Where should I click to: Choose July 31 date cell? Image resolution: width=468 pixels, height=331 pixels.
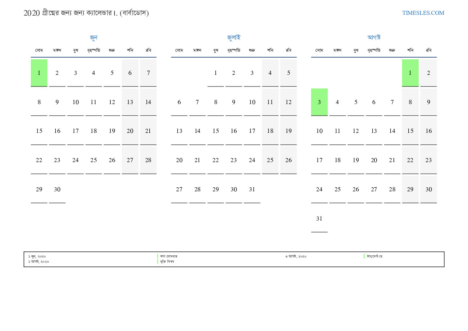(x=252, y=190)
